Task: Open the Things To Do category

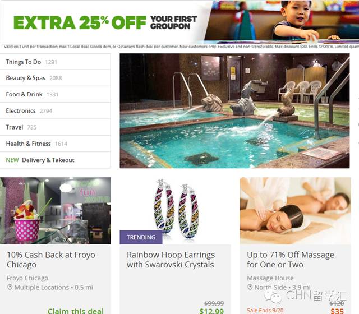Action: tap(55, 62)
